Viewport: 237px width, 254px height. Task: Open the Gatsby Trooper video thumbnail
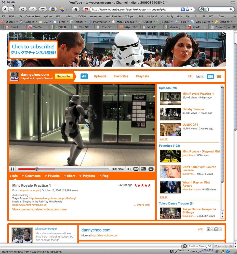click(170, 114)
